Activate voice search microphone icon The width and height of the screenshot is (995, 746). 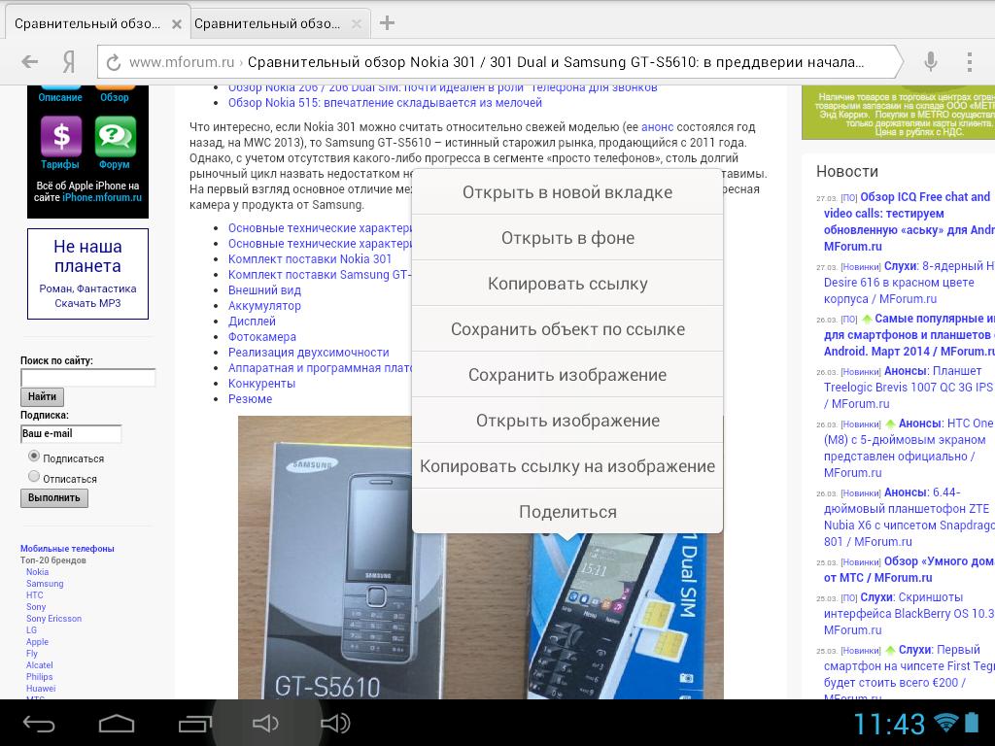coord(930,62)
